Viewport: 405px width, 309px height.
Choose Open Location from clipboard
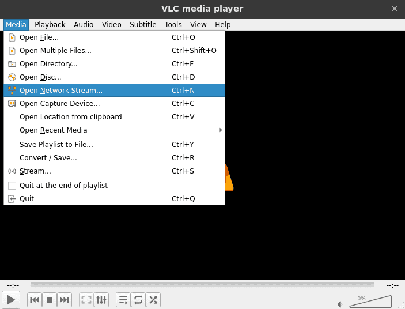115,117
